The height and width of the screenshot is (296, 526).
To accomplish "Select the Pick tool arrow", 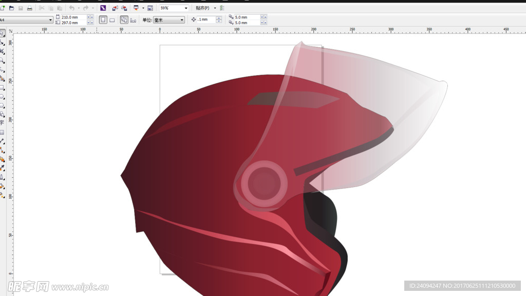I will (2, 33).
